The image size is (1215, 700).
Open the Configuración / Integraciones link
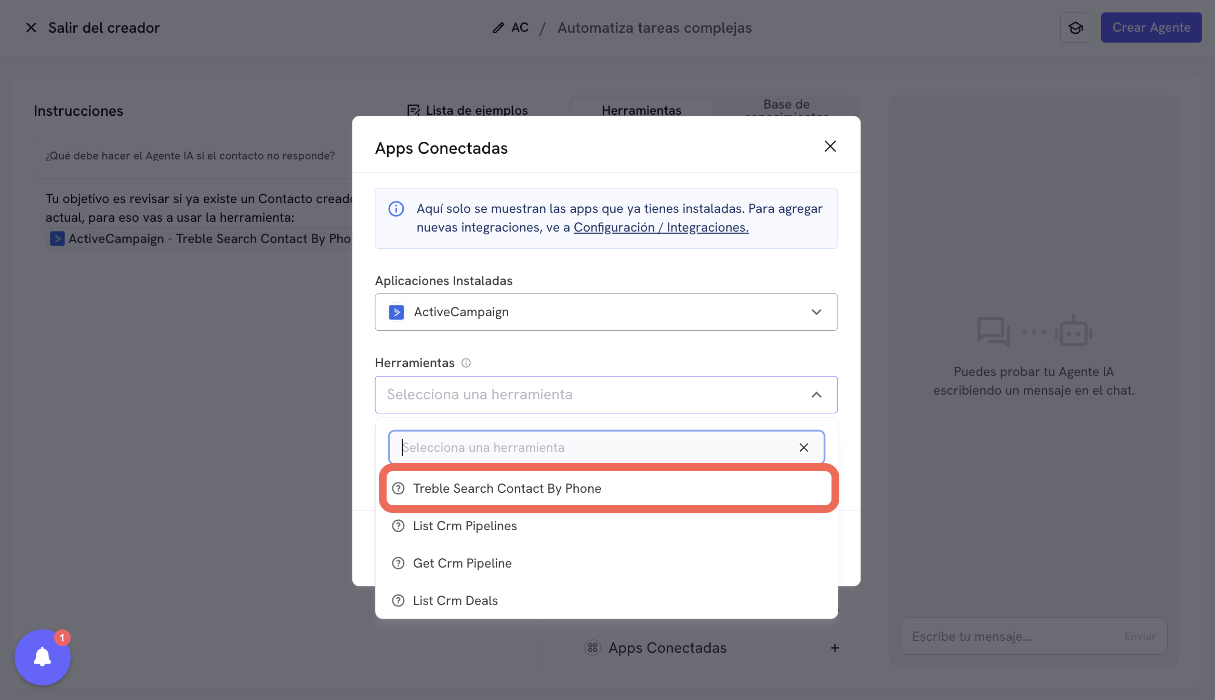click(x=661, y=227)
